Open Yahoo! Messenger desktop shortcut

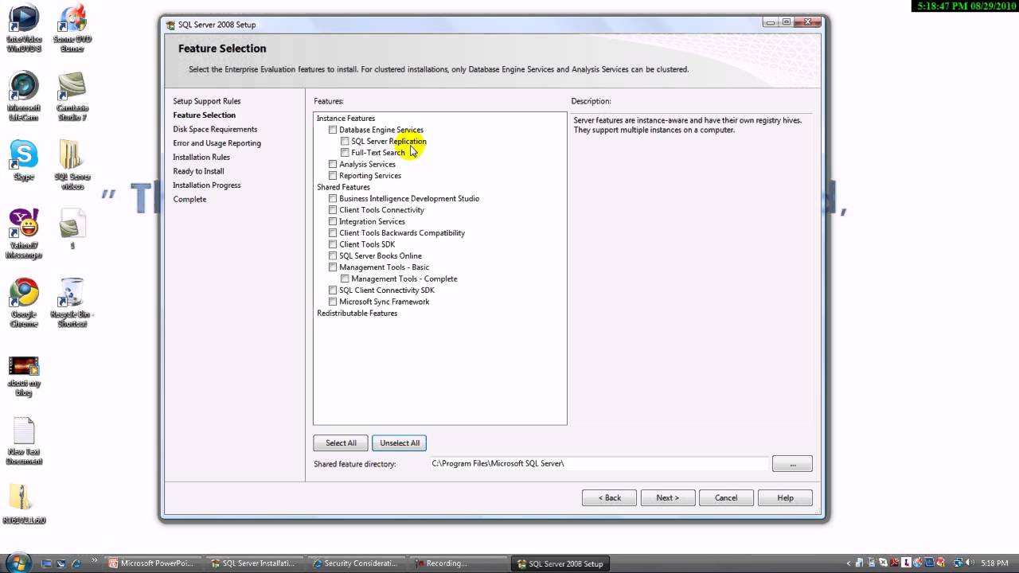(24, 234)
